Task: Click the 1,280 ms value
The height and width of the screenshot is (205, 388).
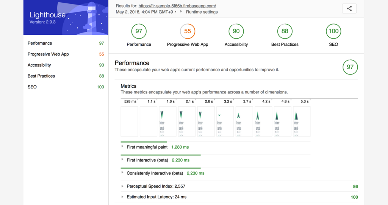Action: tap(180, 147)
